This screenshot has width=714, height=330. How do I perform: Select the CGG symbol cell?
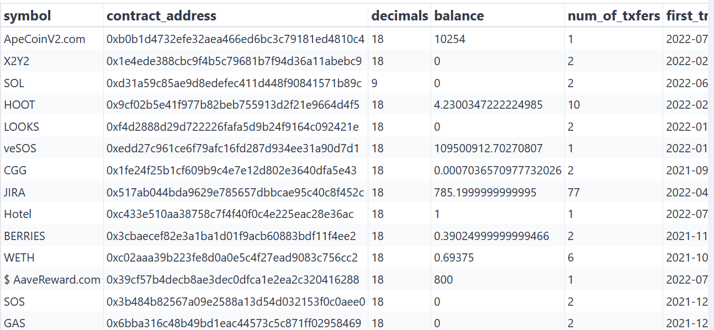click(x=14, y=171)
